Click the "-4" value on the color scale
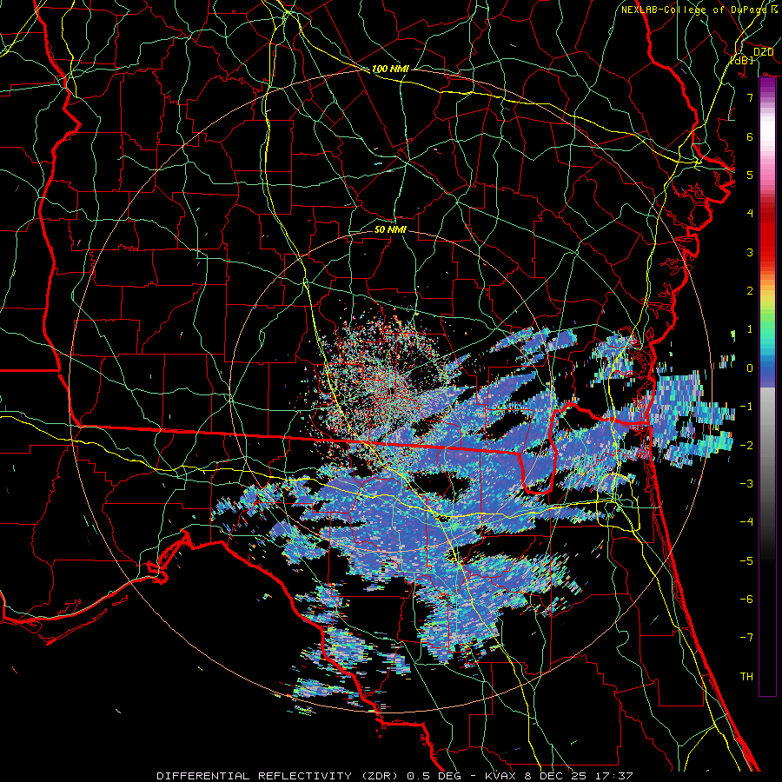 [746, 521]
